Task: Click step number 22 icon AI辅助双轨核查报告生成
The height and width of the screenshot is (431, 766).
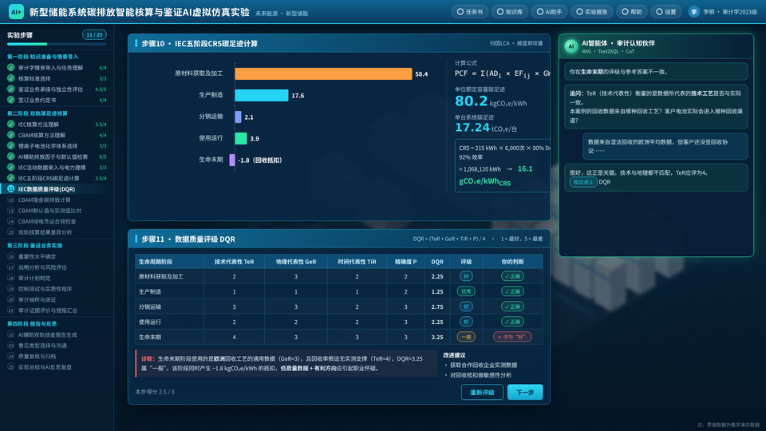Action: 10,334
